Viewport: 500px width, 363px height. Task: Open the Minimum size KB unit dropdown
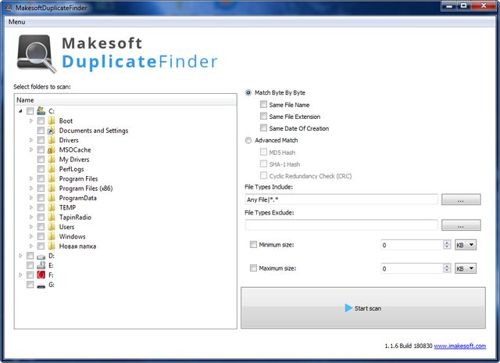[x=466, y=245]
